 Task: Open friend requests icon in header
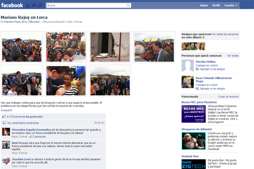coord(28,6)
